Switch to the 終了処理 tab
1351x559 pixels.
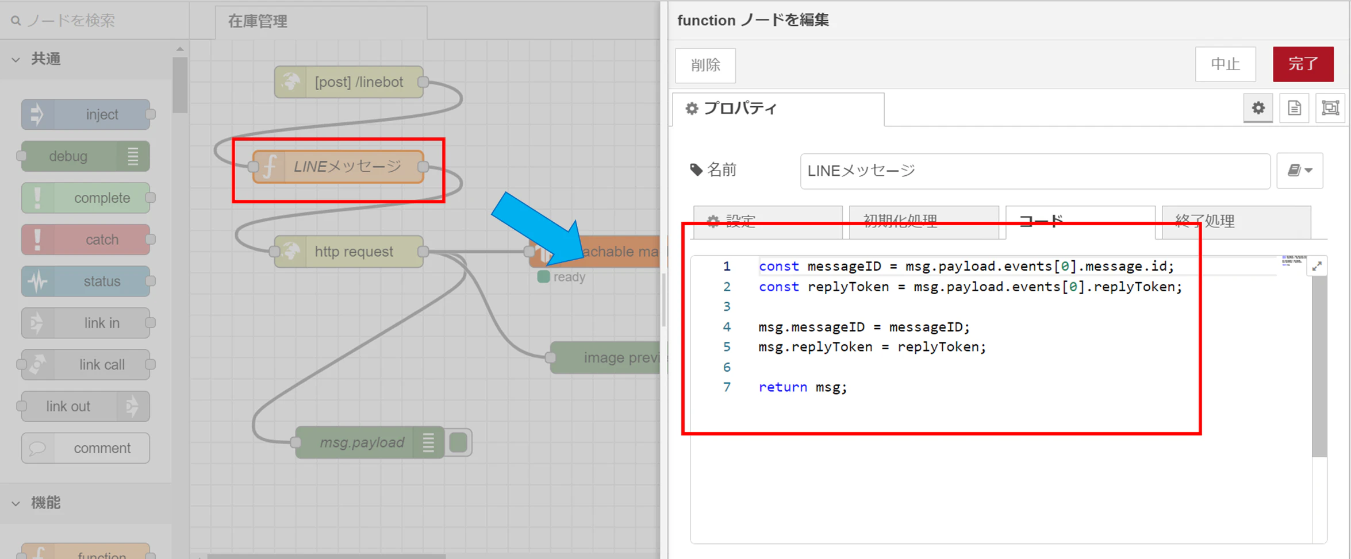click(x=1237, y=221)
